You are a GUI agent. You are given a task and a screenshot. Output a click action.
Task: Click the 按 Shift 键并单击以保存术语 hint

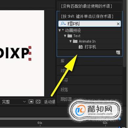(x=87, y=16)
